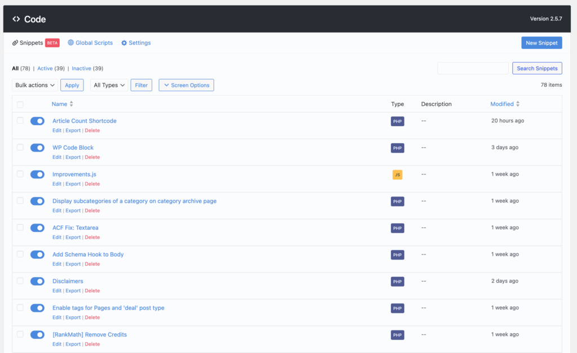Click the Code logo brackets icon
This screenshot has height=353, width=577.
coord(16,19)
